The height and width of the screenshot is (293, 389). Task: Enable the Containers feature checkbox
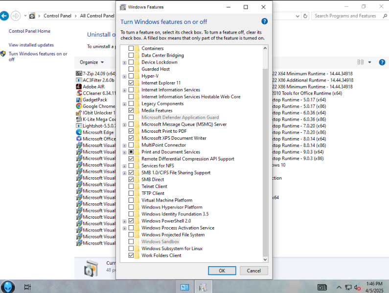pyautogui.click(x=131, y=48)
